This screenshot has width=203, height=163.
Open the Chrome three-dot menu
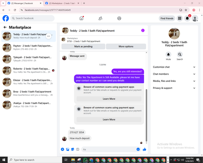pos(199,10)
